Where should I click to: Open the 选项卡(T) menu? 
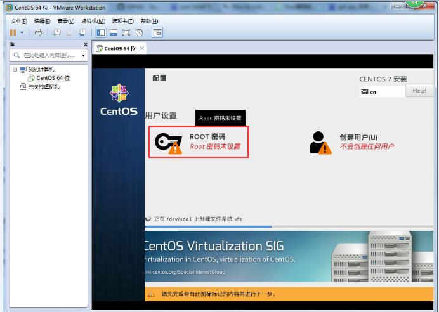tap(123, 22)
